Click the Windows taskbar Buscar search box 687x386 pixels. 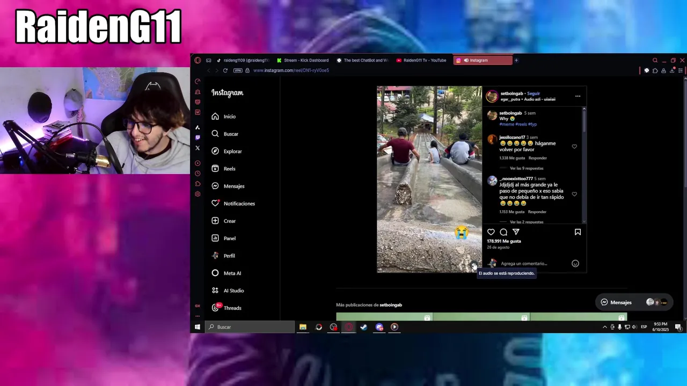click(250, 327)
